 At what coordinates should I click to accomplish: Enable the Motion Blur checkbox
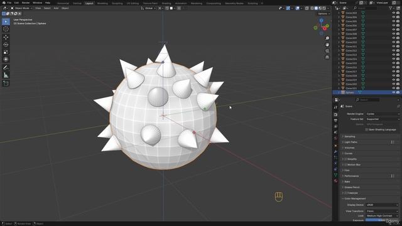coord(345,164)
